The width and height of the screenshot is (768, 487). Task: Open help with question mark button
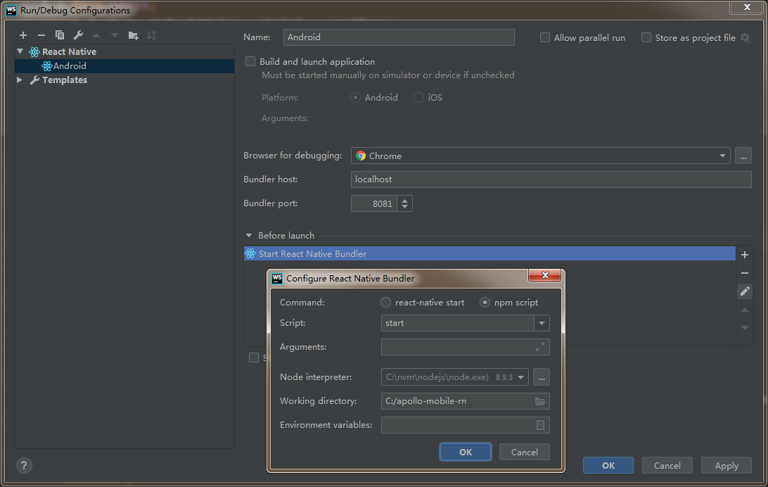pos(24,465)
